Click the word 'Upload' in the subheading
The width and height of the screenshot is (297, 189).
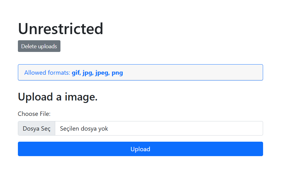pos(35,97)
